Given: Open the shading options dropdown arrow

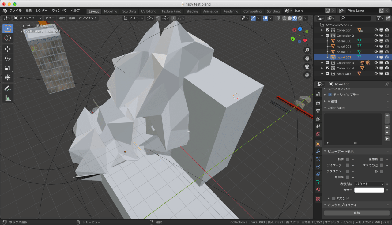Looking at the screenshot, I should (305, 18).
